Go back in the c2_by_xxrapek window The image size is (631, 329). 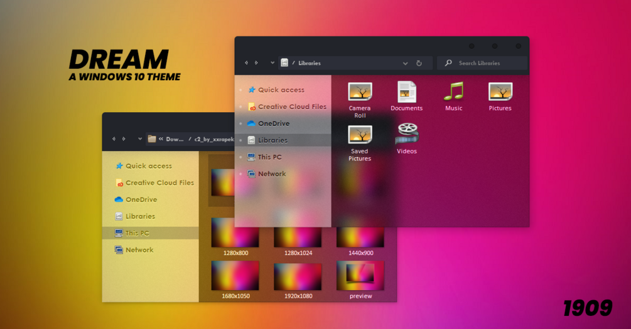coord(114,138)
